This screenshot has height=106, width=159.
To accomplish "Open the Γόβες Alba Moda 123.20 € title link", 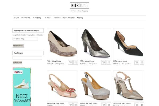I will 54,61.
